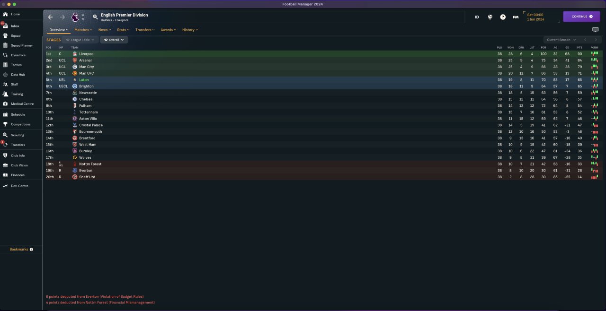The width and height of the screenshot is (606, 311).
Task: Click the back navigation arrow
Action: (x=50, y=17)
